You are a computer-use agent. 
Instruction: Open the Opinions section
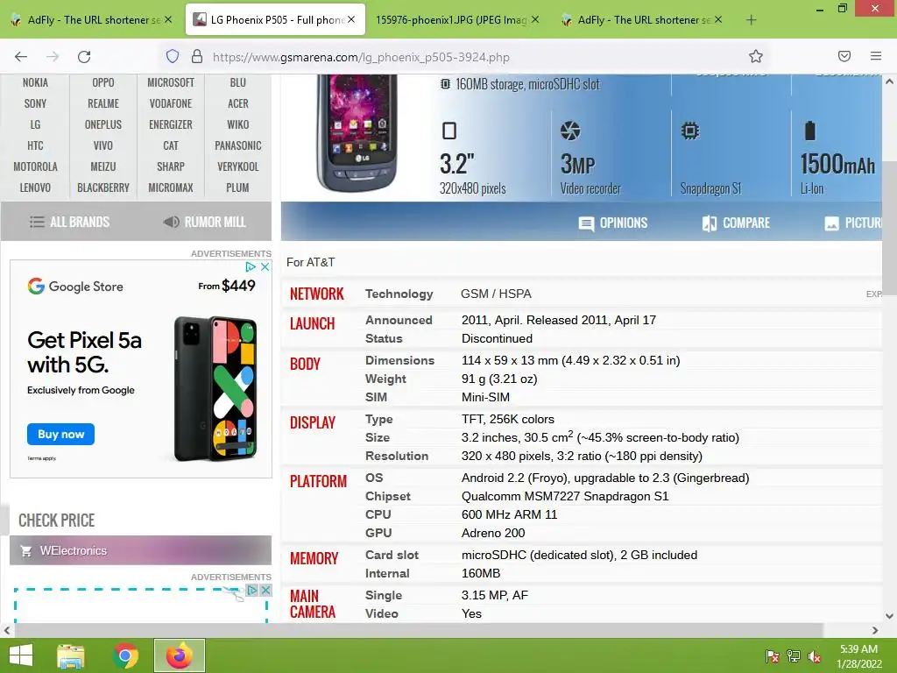pyautogui.click(x=612, y=223)
